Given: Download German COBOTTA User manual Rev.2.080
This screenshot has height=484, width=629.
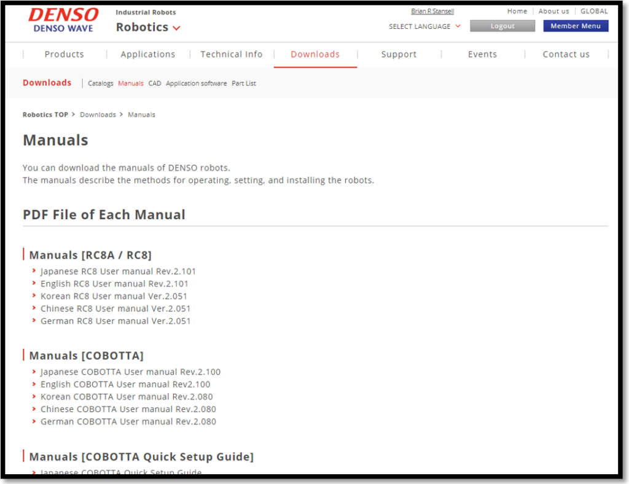Looking at the screenshot, I should click(128, 422).
